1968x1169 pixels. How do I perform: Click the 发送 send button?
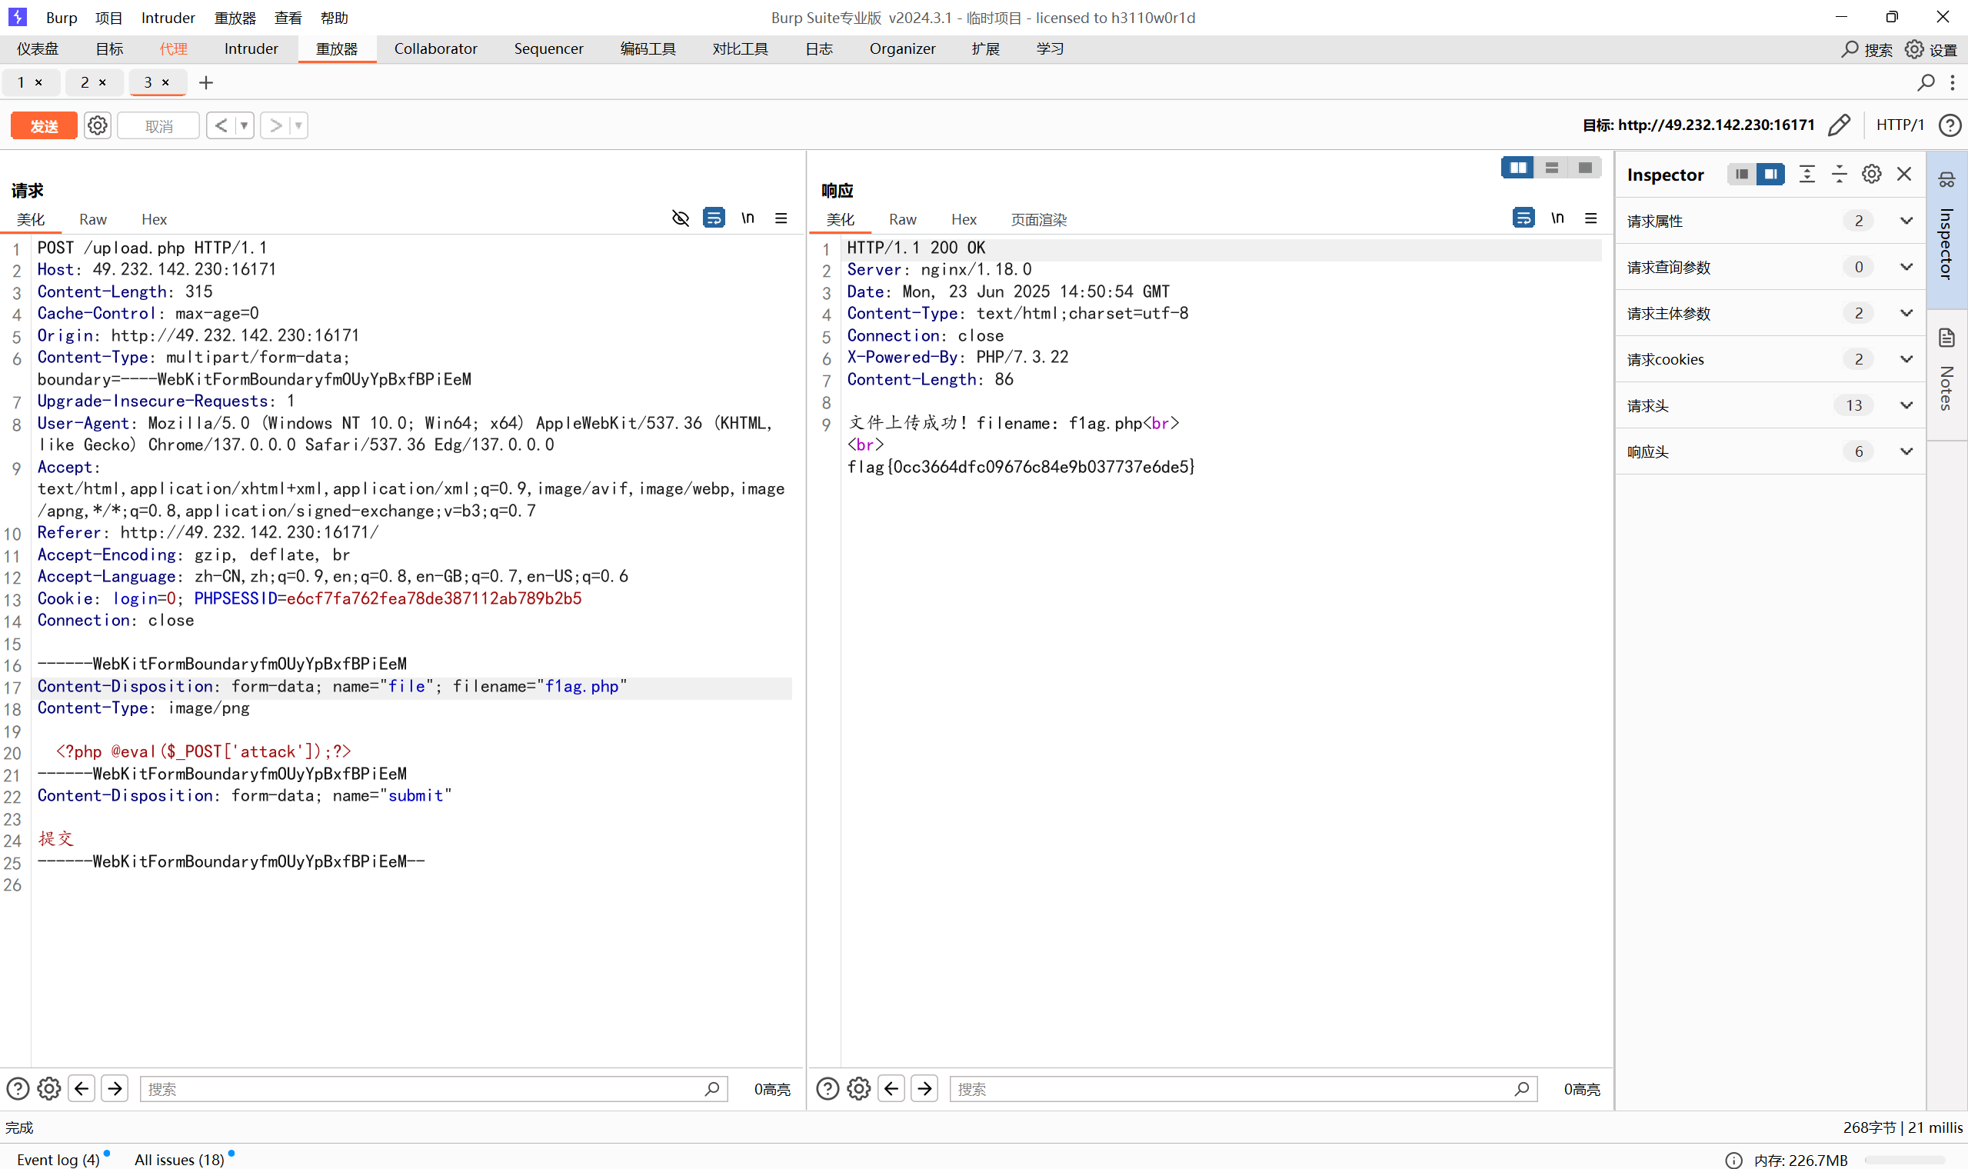pyautogui.click(x=44, y=125)
